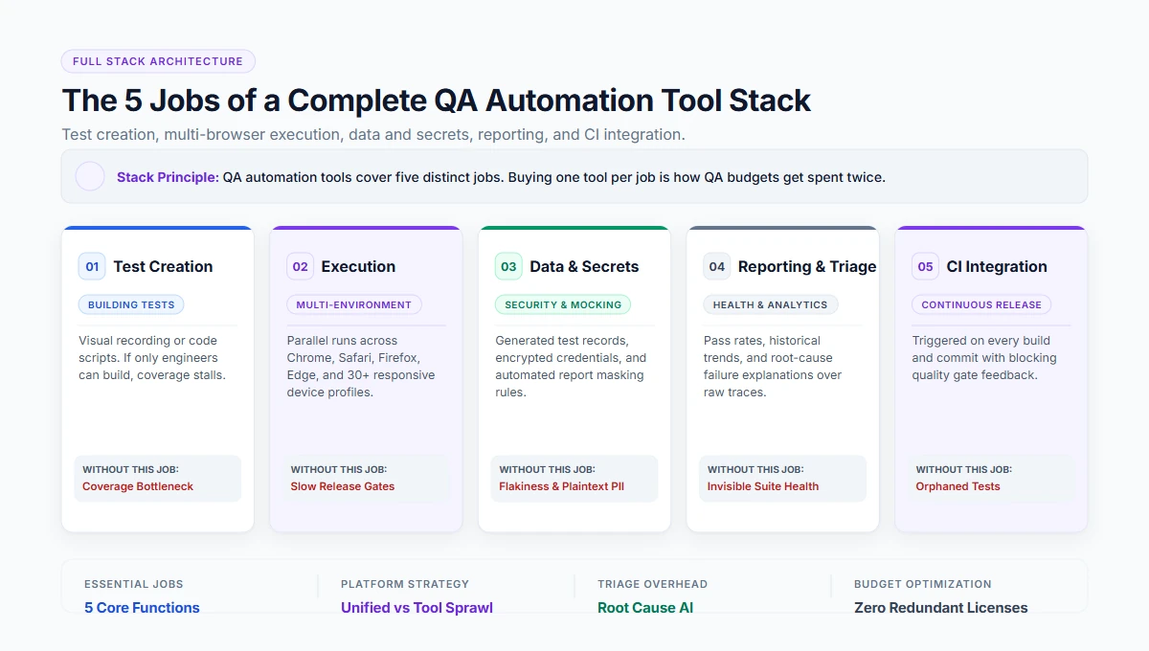Click Without This Job label in Data & Secrets card
This screenshot has height=651, width=1149.
[547, 470]
